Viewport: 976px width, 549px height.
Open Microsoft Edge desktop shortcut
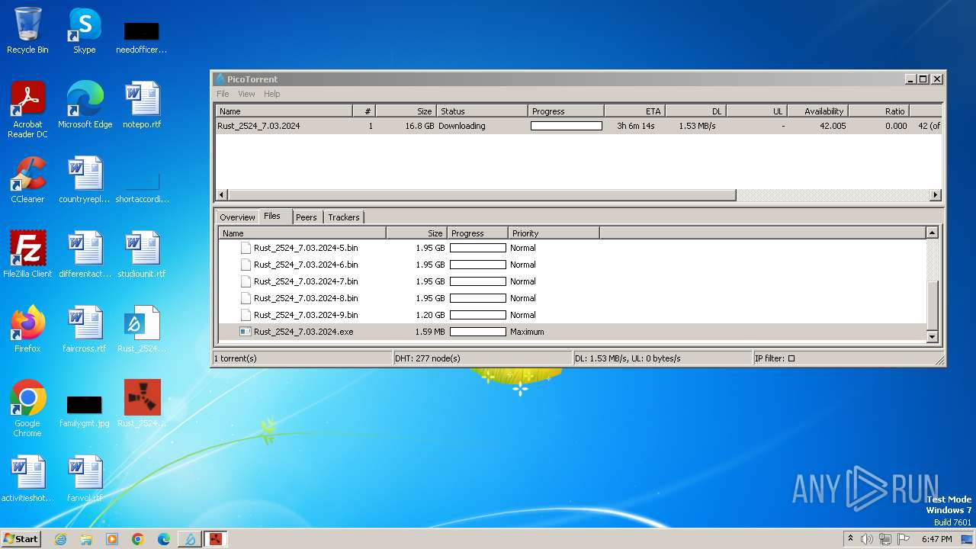coord(85,105)
